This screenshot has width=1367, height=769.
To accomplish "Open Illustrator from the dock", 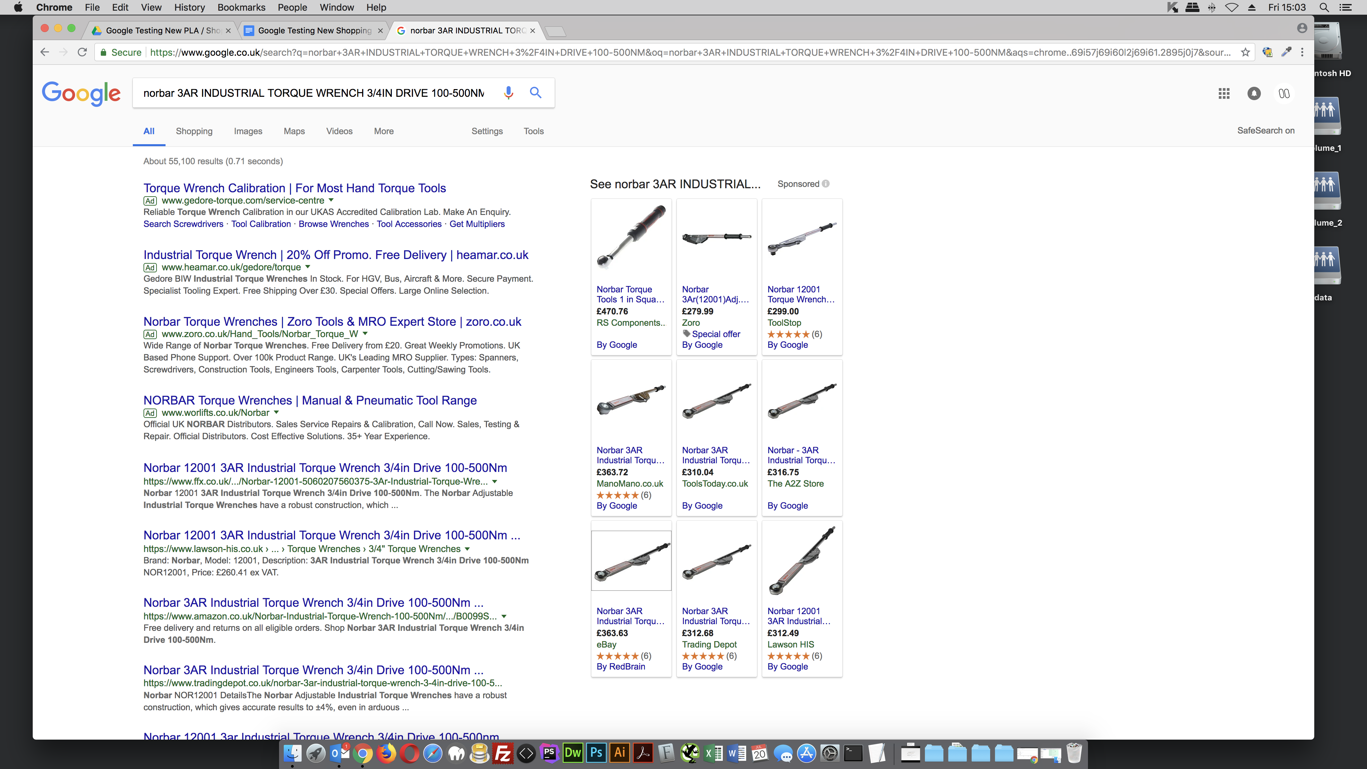I will click(x=619, y=753).
